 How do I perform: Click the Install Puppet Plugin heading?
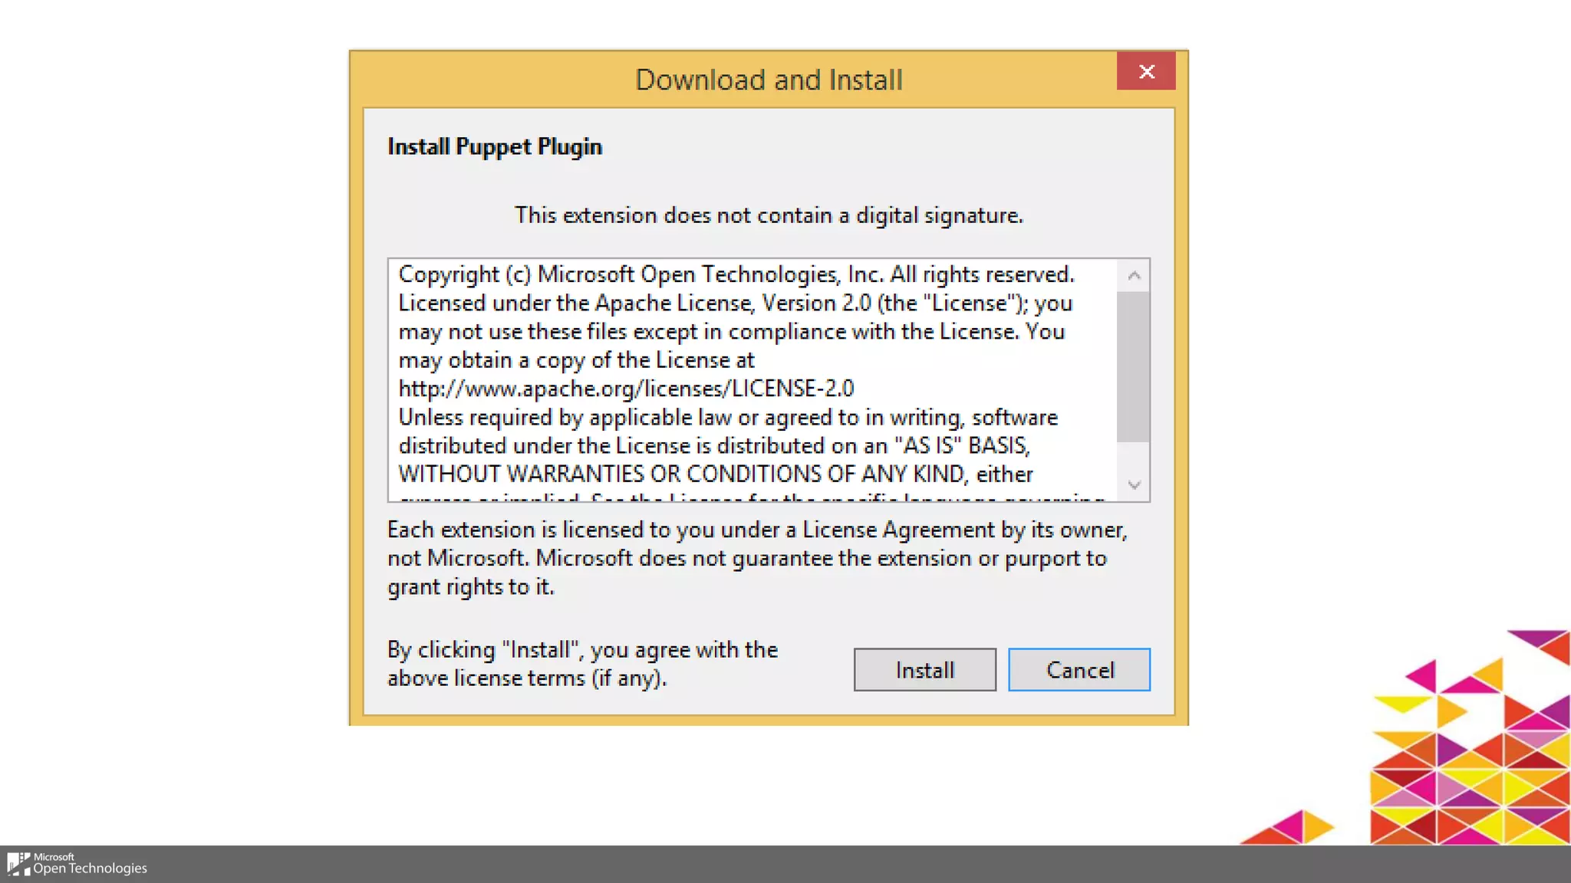(x=495, y=146)
